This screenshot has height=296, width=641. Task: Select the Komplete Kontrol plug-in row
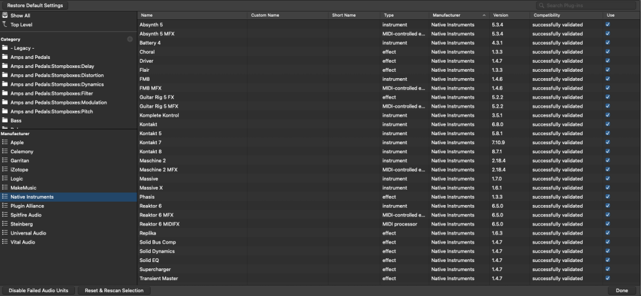pyautogui.click(x=389, y=115)
